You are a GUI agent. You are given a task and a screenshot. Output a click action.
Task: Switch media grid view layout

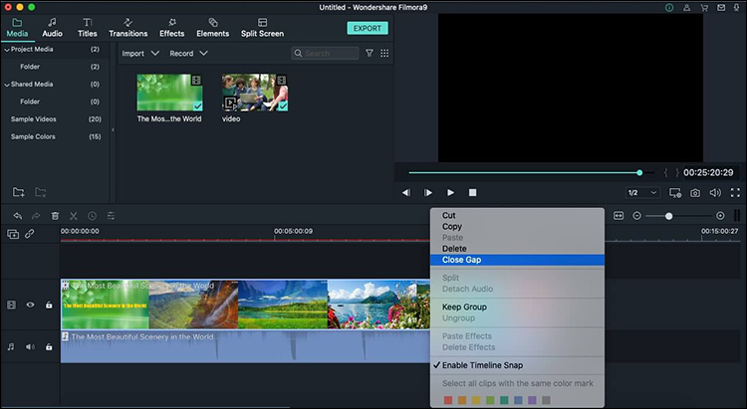click(384, 54)
